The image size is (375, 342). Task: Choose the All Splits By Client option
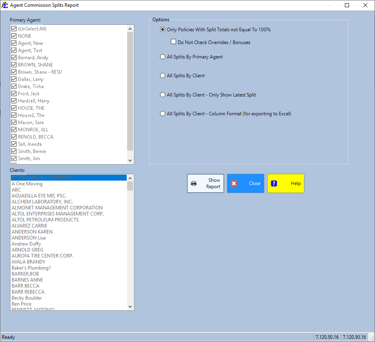click(x=162, y=75)
